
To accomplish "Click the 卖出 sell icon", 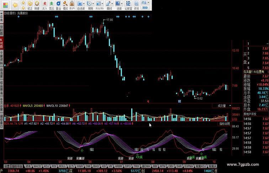I will (x=52, y=5).
